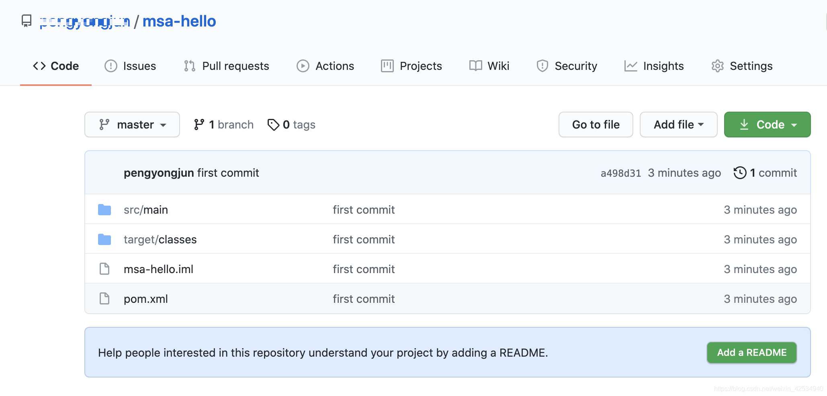Open the pom.xml file

pos(146,299)
